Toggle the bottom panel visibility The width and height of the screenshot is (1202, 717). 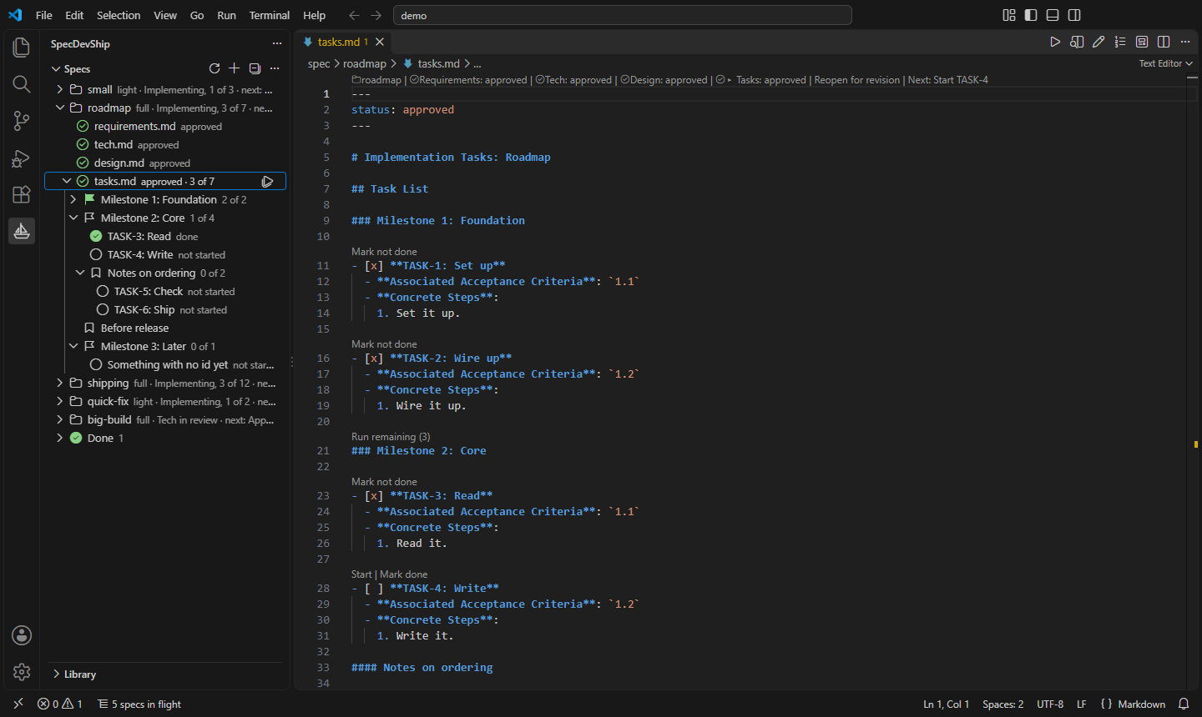tap(1053, 15)
